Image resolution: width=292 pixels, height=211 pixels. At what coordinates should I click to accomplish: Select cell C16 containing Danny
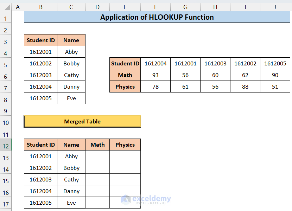(71, 191)
